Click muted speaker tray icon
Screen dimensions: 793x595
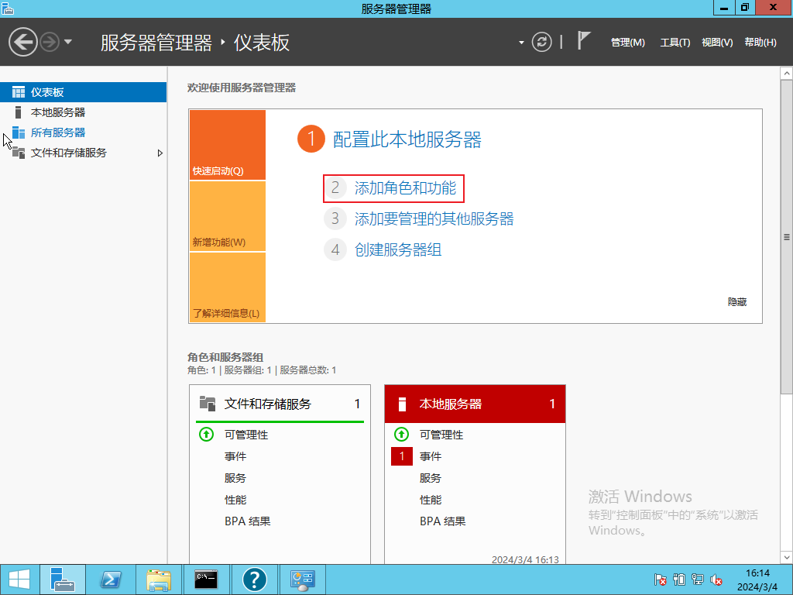[716, 580]
